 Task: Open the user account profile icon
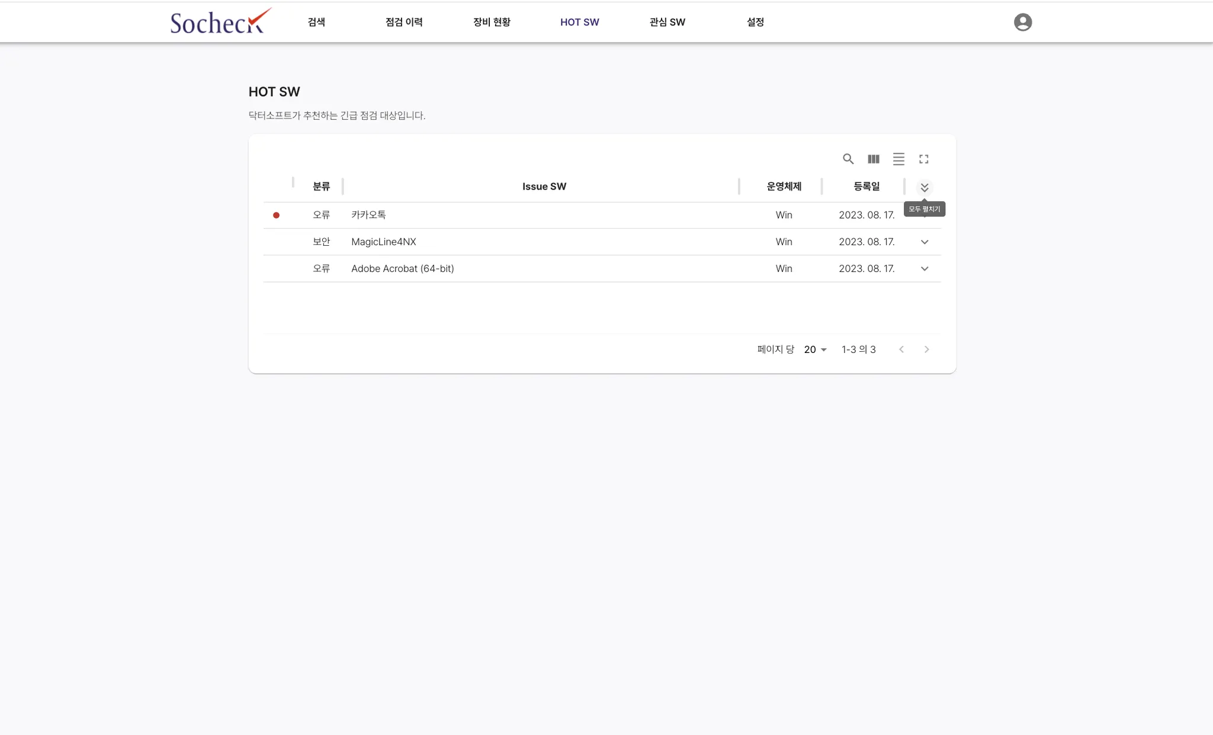pyautogui.click(x=1022, y=22)
